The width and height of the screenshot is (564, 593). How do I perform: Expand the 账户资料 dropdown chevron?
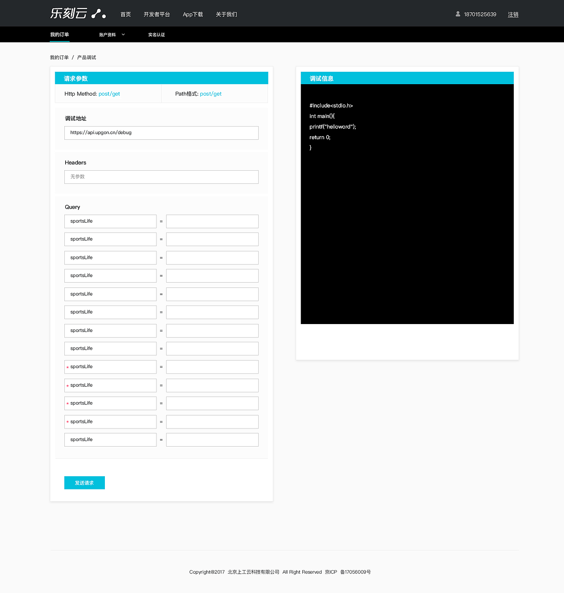pyautogui.click(x=123, y=34)
